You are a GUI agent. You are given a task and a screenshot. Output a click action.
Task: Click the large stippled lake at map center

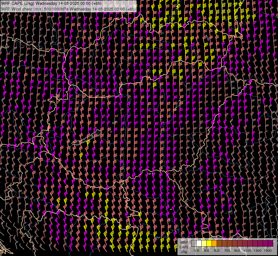click(x=87, y=138)
